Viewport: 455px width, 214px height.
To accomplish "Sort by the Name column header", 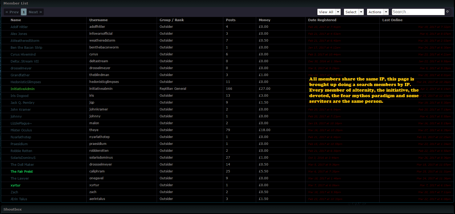I will point(16,20).
